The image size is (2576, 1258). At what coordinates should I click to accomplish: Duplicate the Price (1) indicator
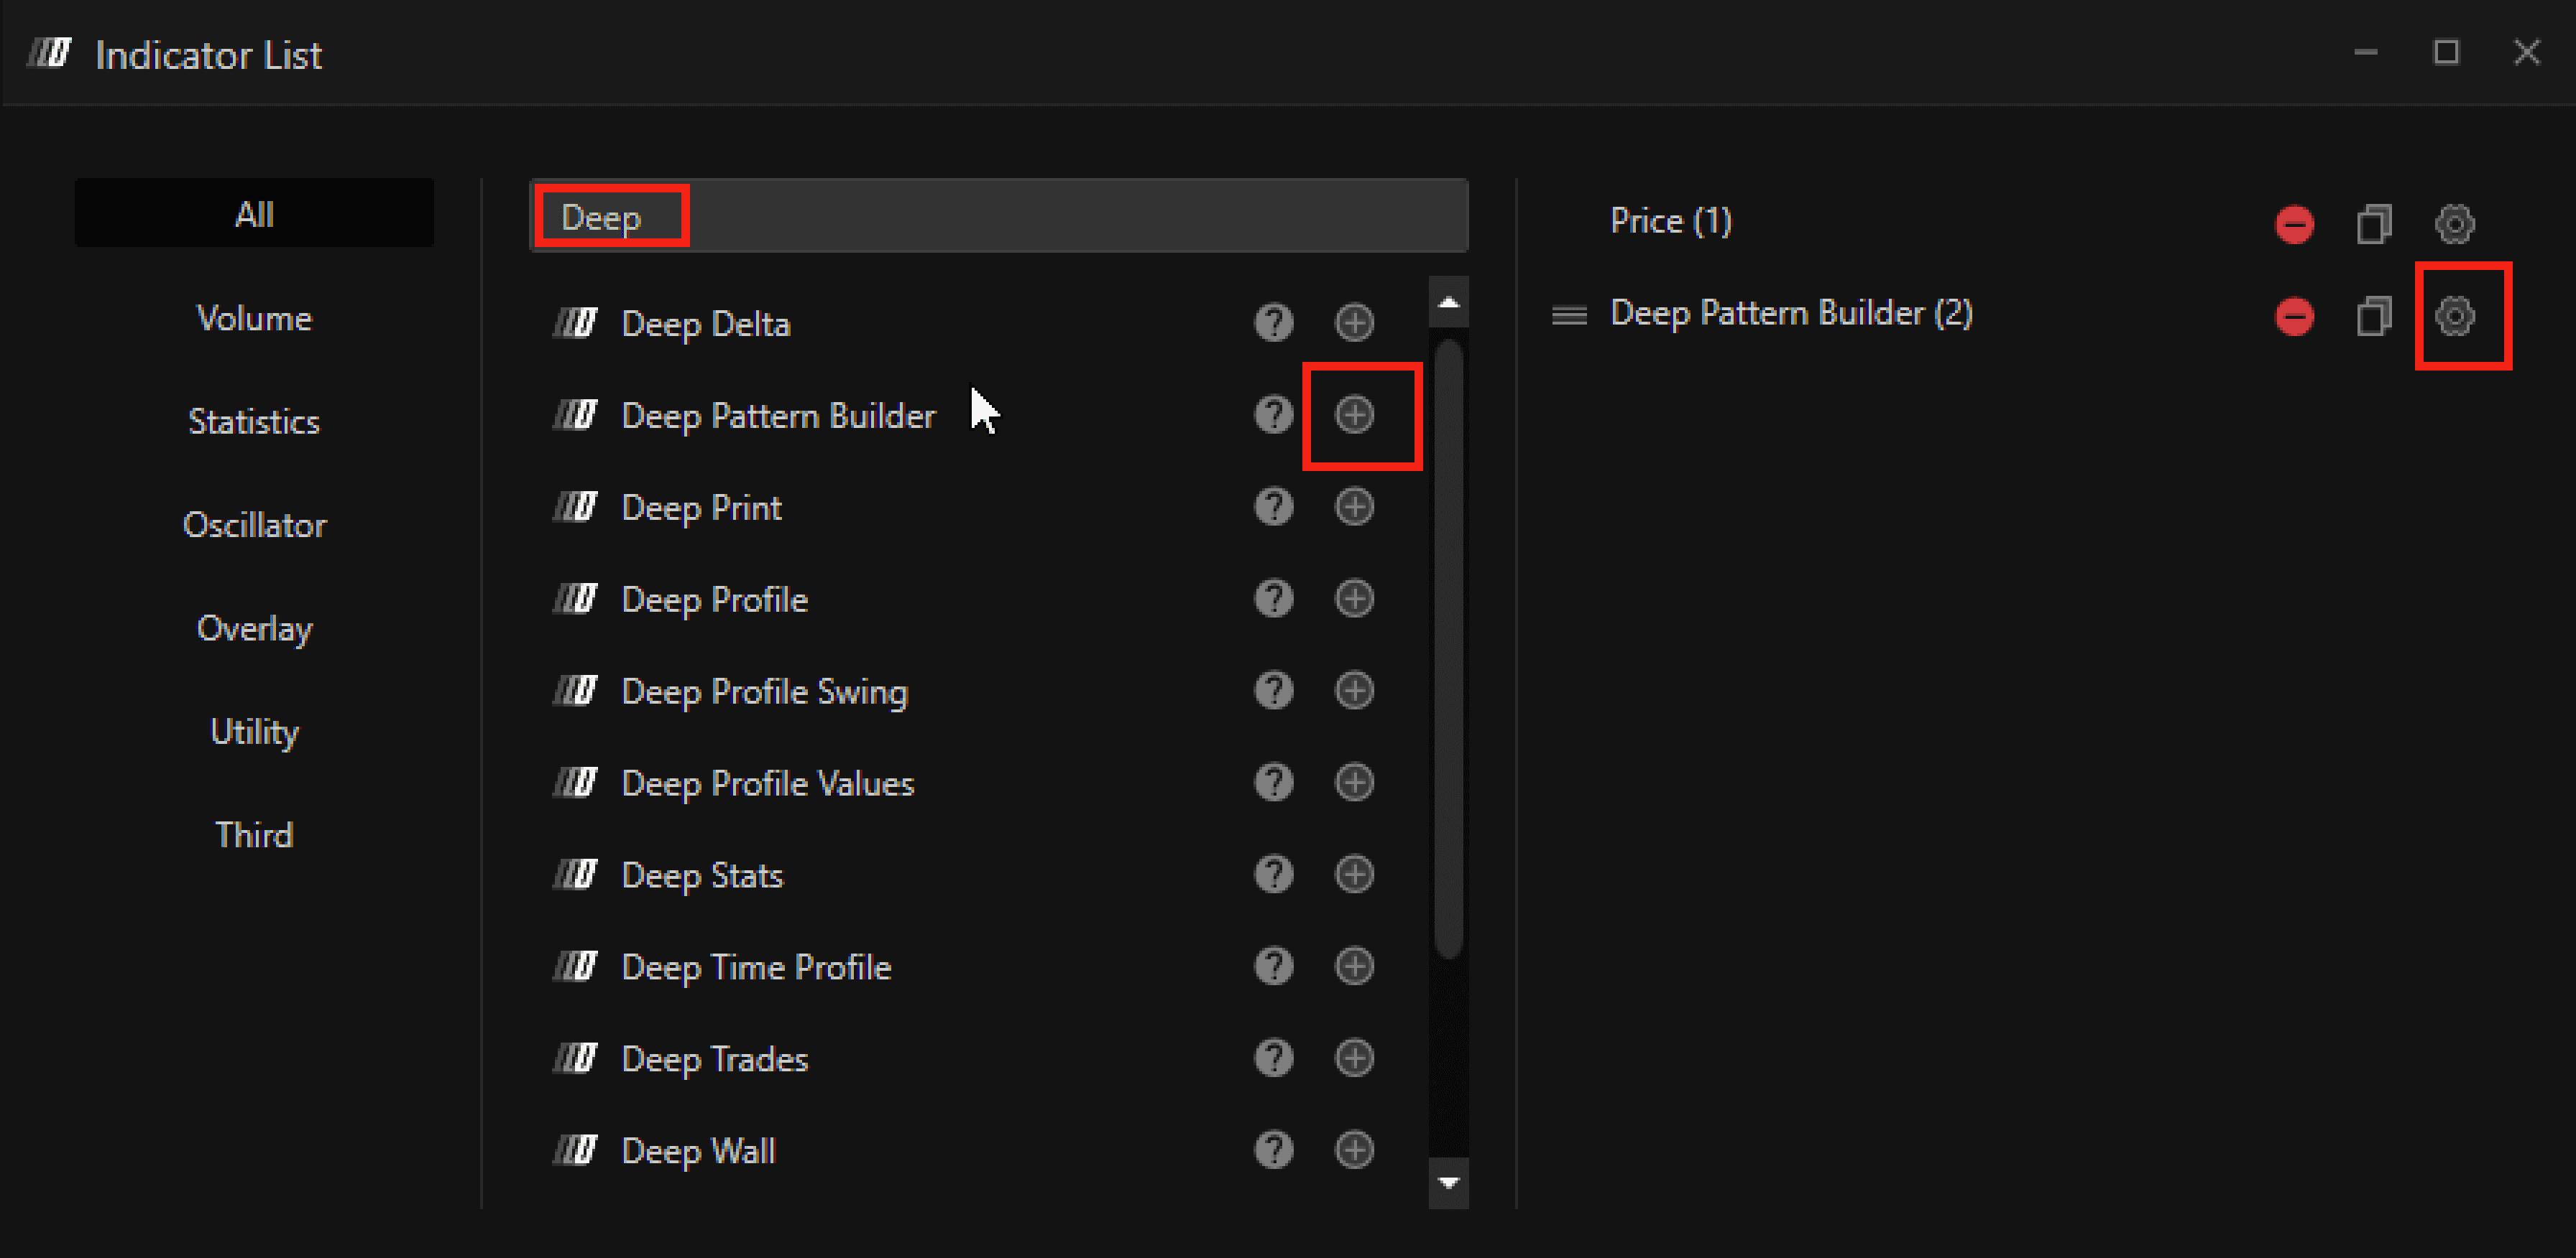(x=2373, y=224)
